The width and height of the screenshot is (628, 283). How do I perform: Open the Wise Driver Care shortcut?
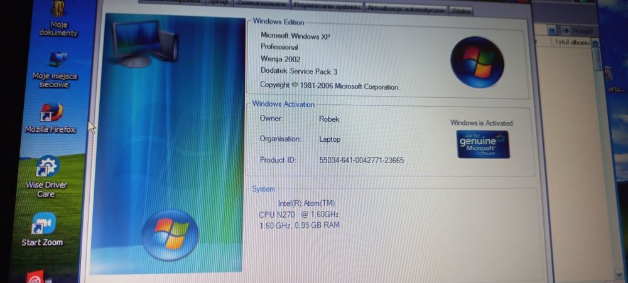click(x=47, y=176)
